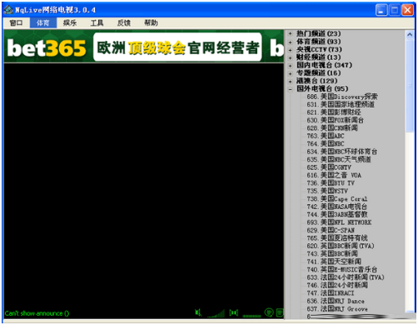Click the "Can't show announce ()" status text
418x325 pixels.
pyautogui.click(x=37, y=313)
